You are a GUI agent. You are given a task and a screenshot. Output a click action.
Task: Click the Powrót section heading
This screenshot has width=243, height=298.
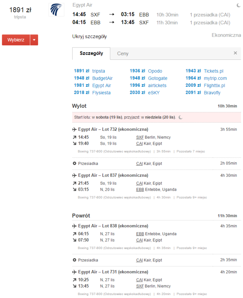(x=81, y=216)
